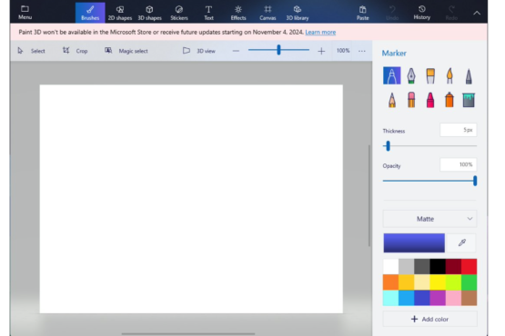Click the Add color button

429,319
